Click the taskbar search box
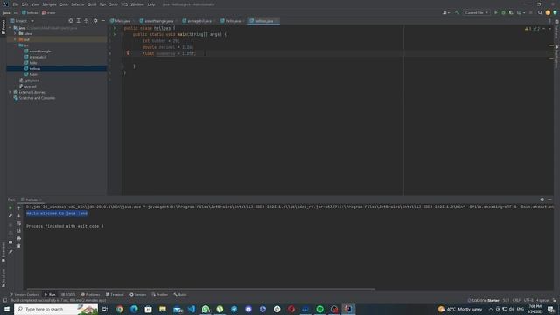This screenshot has width=560, height=315. click(56, 309)
